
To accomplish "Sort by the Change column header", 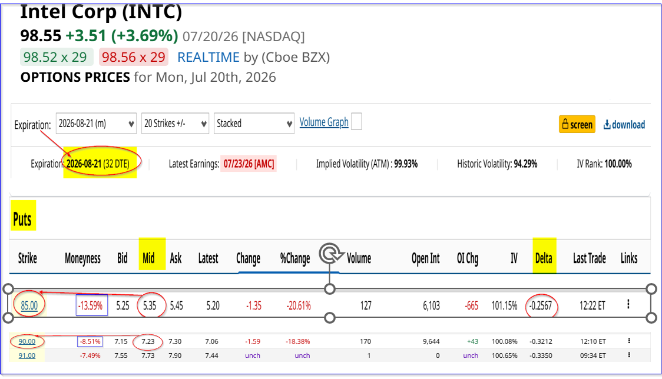I will [x=249, y=258].
